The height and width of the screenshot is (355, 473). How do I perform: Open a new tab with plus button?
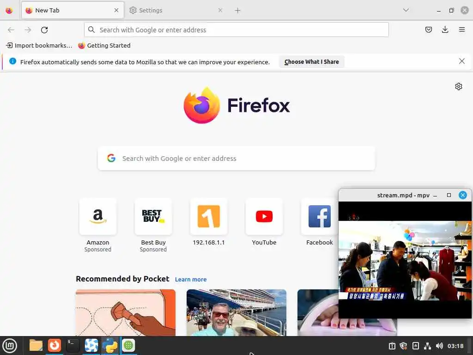coord(238,11)
